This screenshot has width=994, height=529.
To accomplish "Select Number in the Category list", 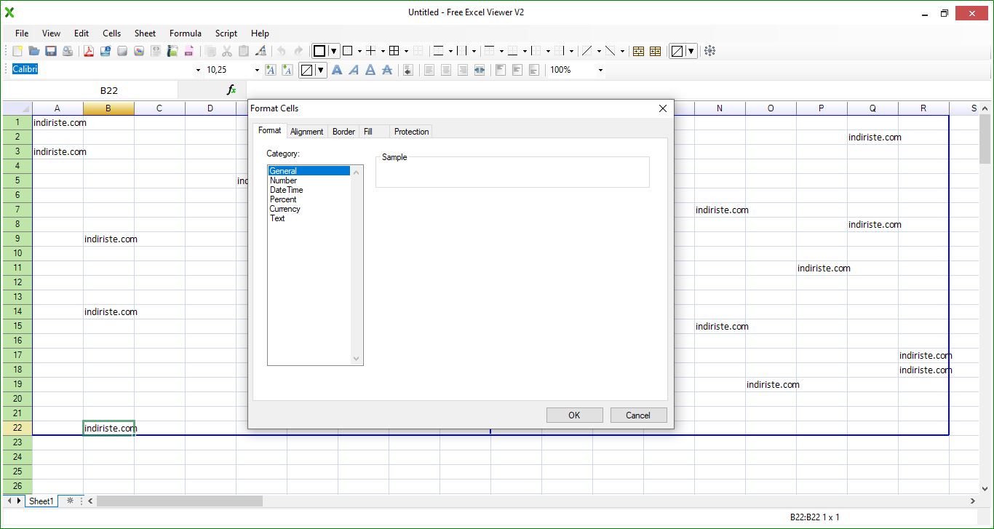I will 309,180.
